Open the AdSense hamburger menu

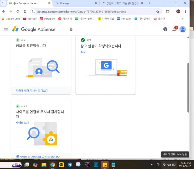[6, 29]
